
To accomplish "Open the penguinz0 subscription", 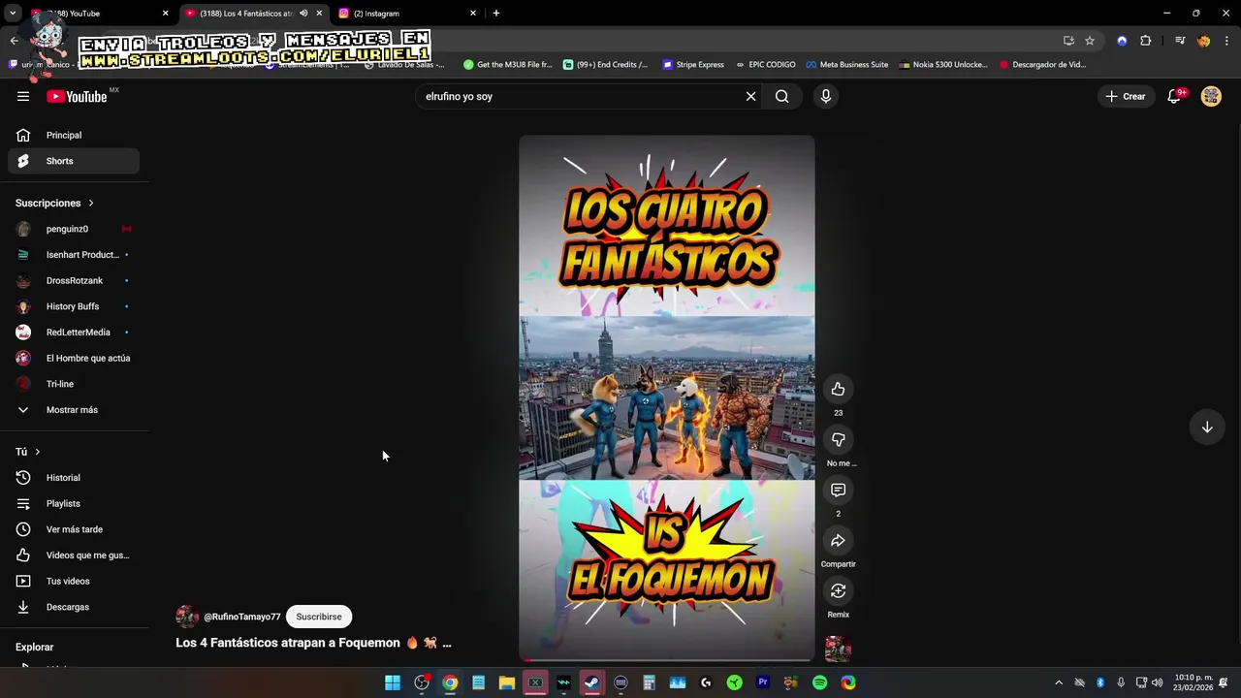I will coord(74,229).
